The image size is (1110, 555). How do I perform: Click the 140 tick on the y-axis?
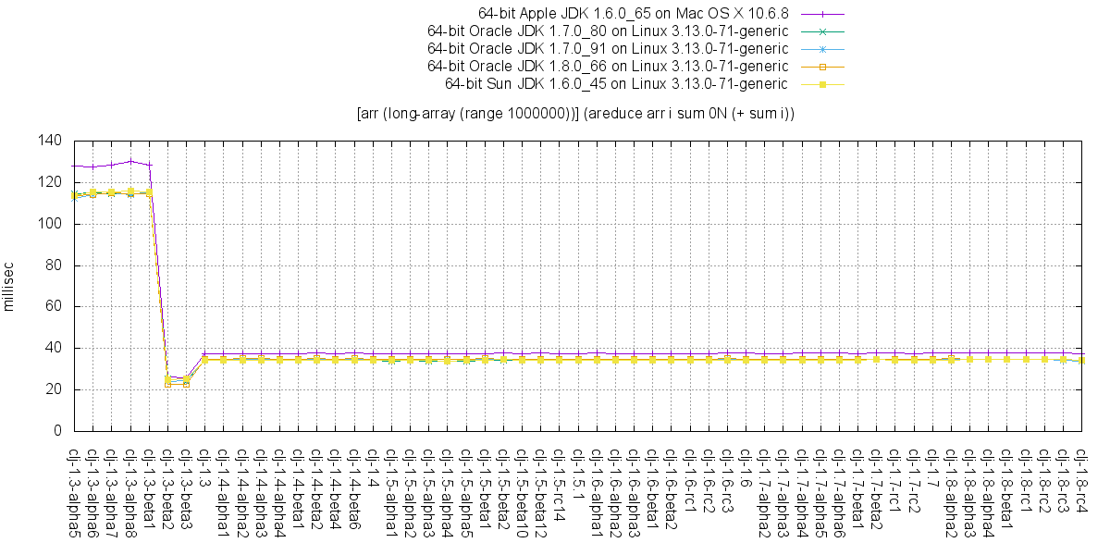(x=50, y=141)
